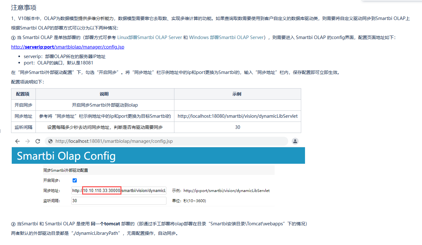Click the localhost:18081 address bar
The width and height of the screenshot is (422, 245).
[166, 141]
